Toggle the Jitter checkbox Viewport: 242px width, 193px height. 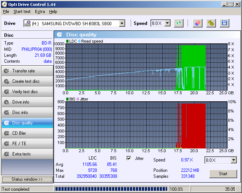coord(129,158)
